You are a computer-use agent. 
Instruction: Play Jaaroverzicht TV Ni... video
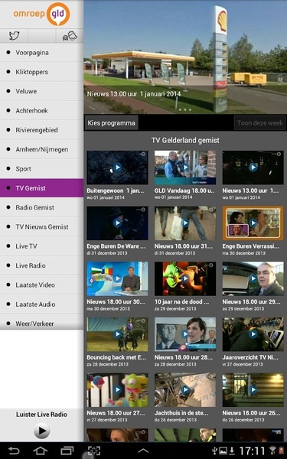click(253, 334)
